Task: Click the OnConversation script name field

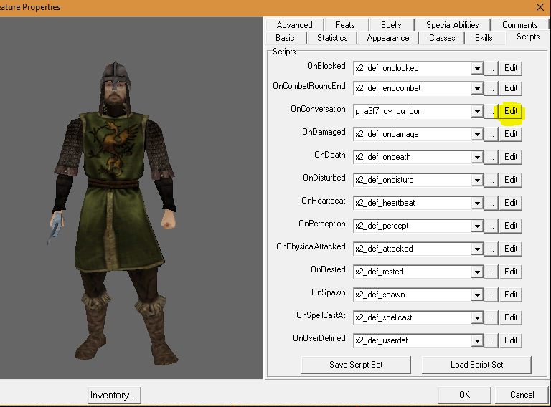Action: tap(413, 111)
